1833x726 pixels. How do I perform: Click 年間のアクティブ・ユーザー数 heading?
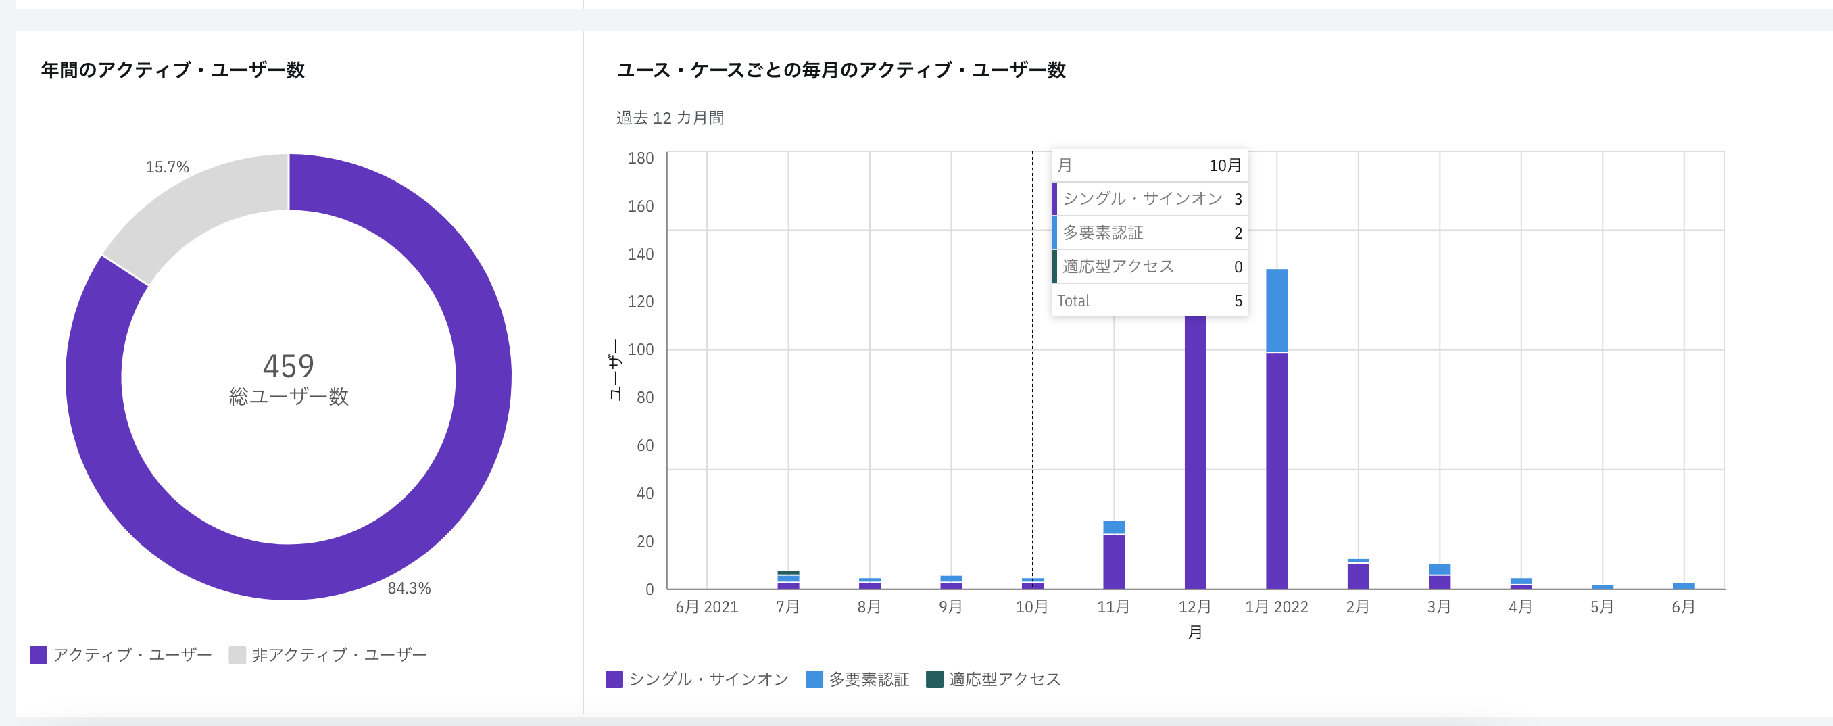173,70
